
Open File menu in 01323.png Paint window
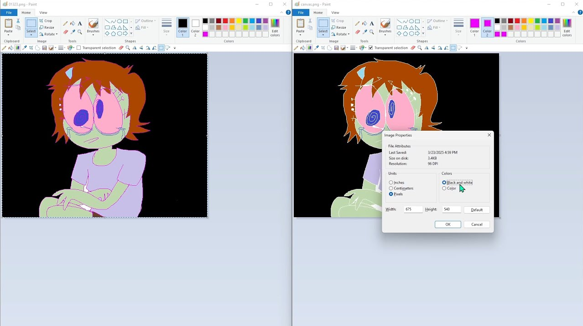point(9,12)
